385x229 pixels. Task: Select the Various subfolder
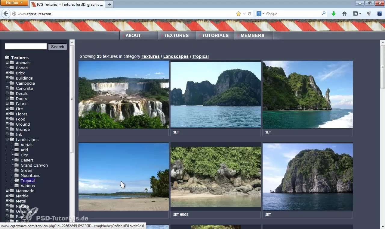[x=28, y=186]
